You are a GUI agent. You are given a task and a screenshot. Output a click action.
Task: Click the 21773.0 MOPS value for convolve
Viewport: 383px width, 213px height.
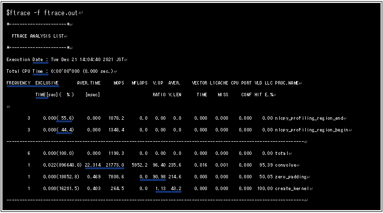[114, 165]
